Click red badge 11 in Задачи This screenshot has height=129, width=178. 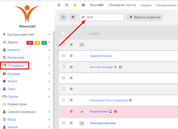pyautogui.click(x=30, y=43)
